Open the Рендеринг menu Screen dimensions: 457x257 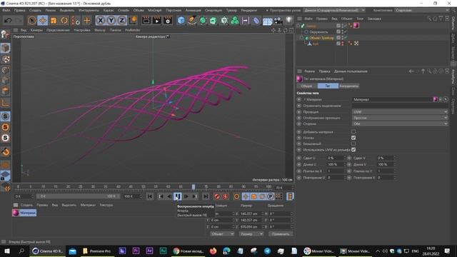(x=249, y=10)
